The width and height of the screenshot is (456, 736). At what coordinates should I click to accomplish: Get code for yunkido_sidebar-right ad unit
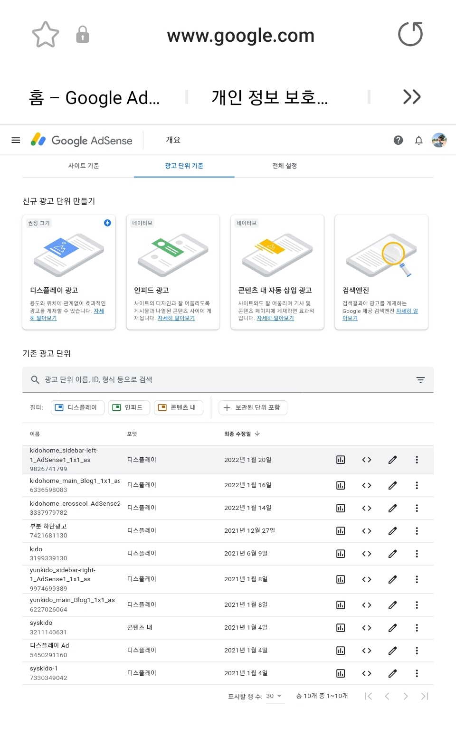pos(367,579)
